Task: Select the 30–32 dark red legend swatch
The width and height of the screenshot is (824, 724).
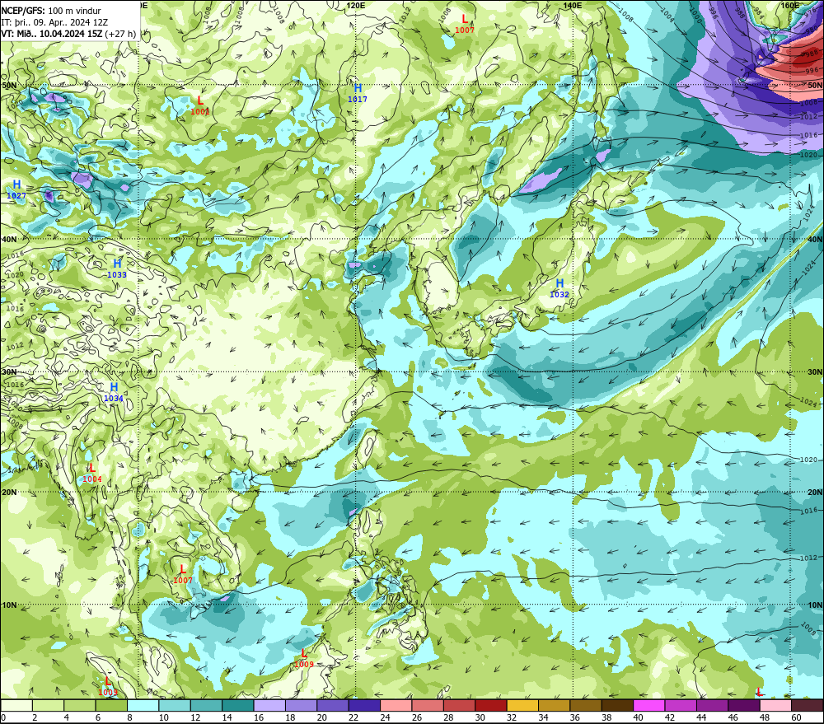Action: (x=491, y=705)
